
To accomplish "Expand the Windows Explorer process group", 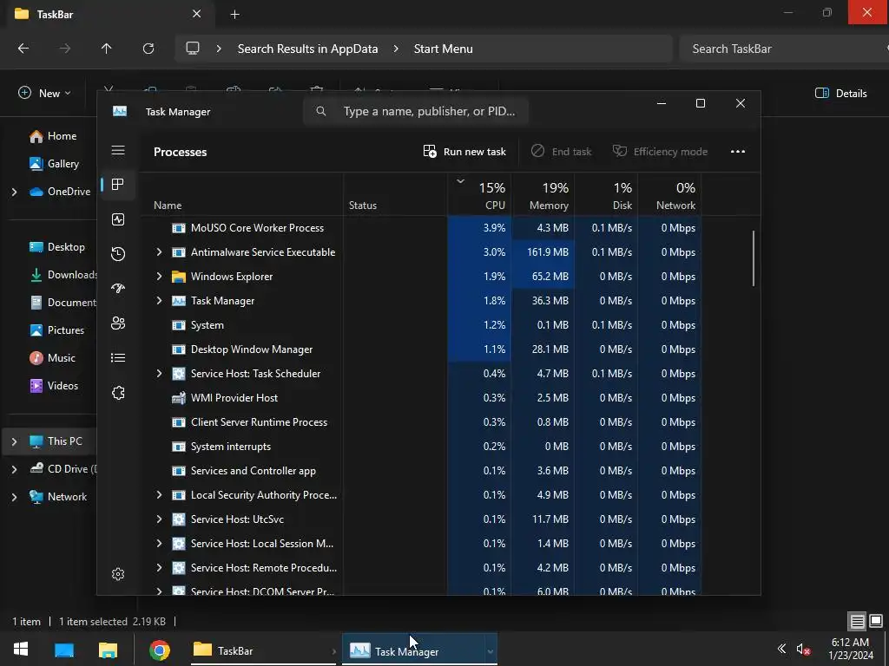I will (x=160, y=277).
